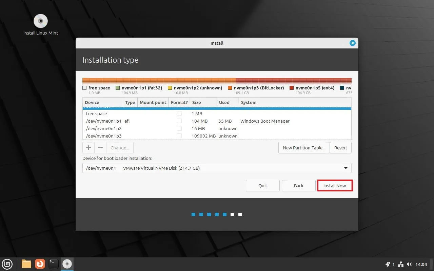434x271 pixels.
Task: Launch the Files manager from the taskbar
Action: [x=26, y=264]
